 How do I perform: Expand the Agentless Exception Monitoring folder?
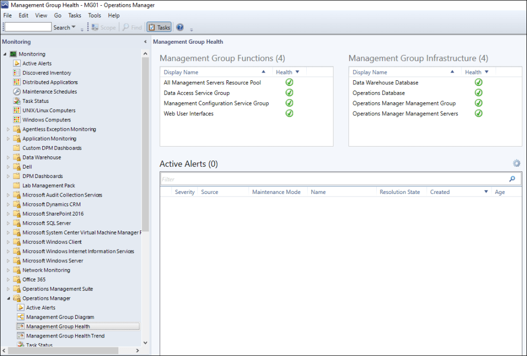tap(8, 129)
